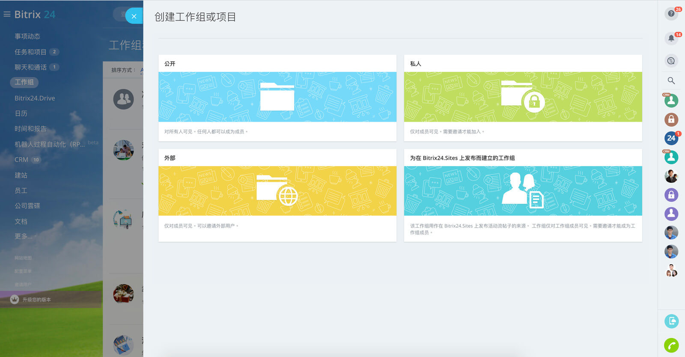Open the hamburger menu next to Bitrix 24

pyautogui.click(x=7, y=15)
